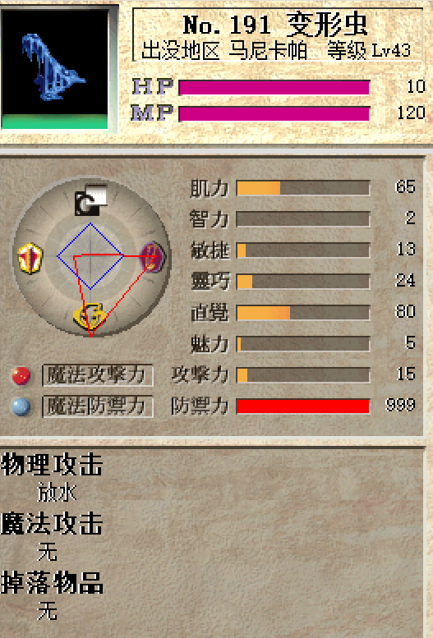The height and width of the screenshot is (638, 433).
Task: Click the yellow shield icon on the dial's left
Action: tap(30, 258)
